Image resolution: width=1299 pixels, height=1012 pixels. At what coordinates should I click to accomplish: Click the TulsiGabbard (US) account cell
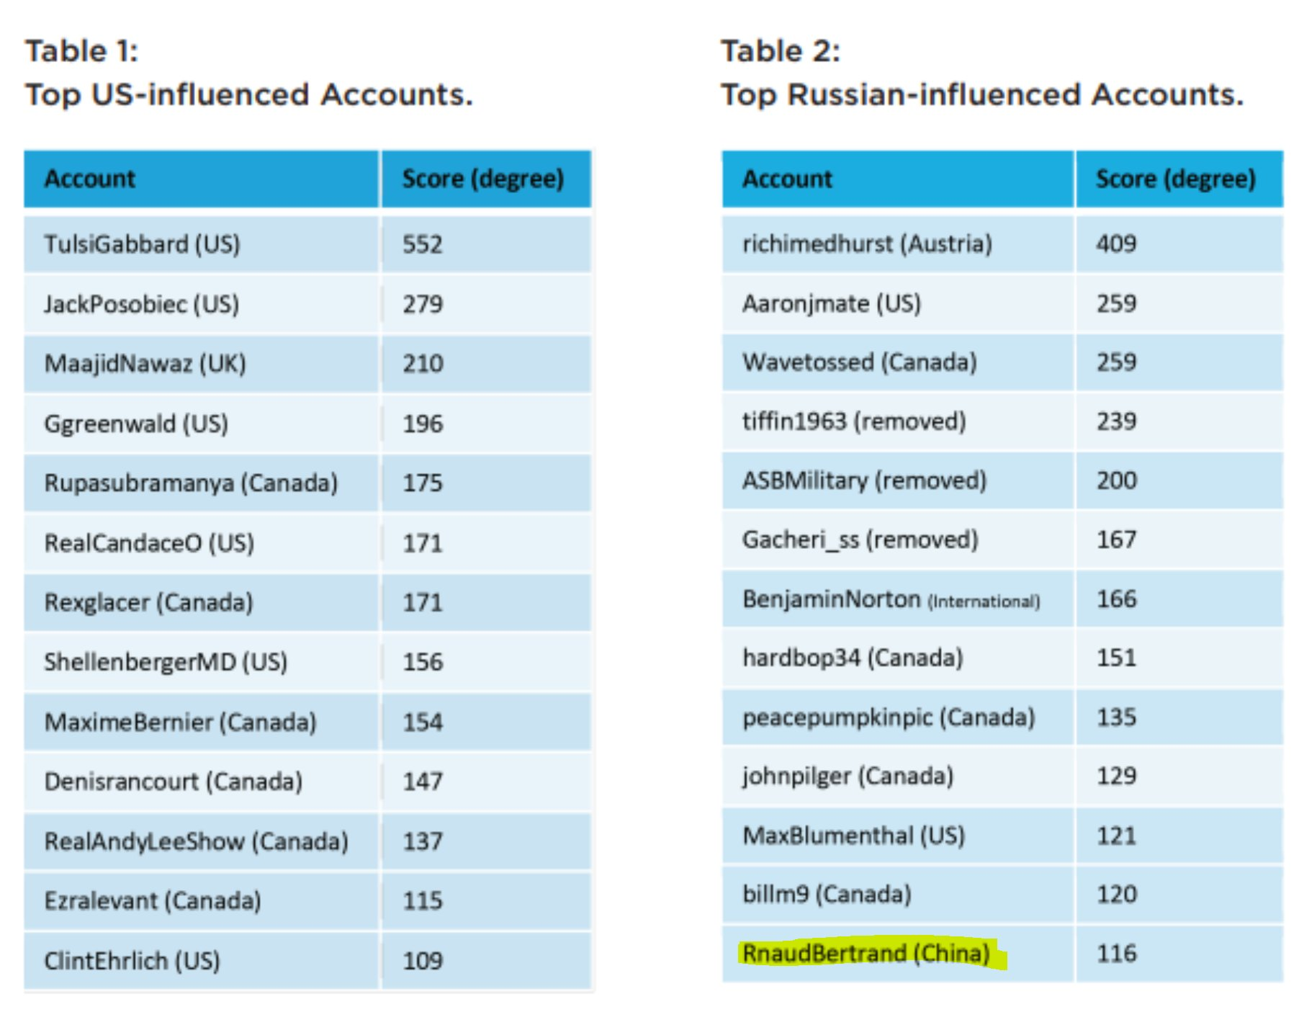142,244
